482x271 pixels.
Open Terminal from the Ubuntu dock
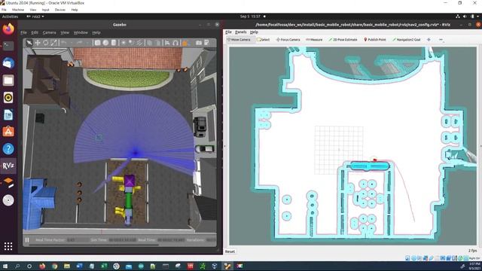coord(8,46)
